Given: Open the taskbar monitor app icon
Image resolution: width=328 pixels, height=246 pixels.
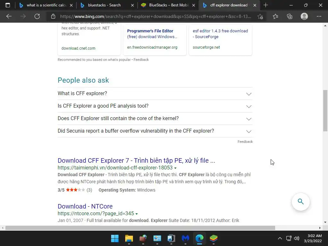Looking at the screenshot, I should [x=157, y=238].
